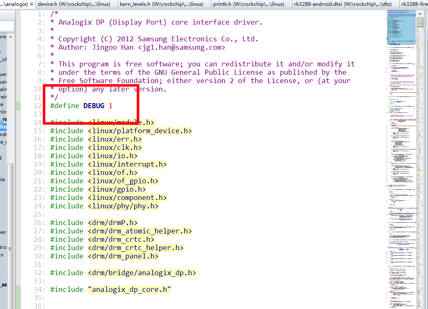Switch to the kern_levels.h tab

pos(162,4)
